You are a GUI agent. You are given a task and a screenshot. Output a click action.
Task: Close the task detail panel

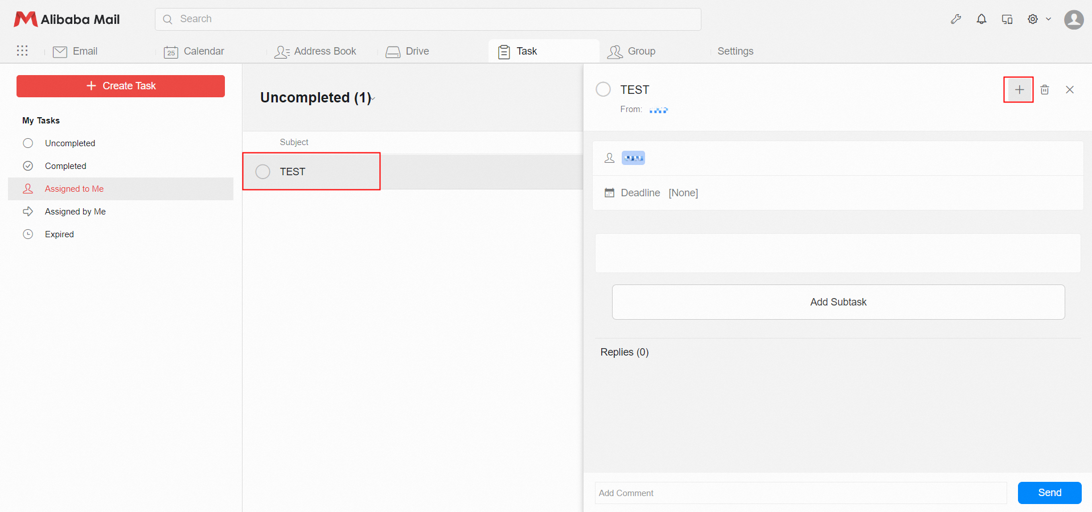pyautogui.click(x=1070, y=90)
